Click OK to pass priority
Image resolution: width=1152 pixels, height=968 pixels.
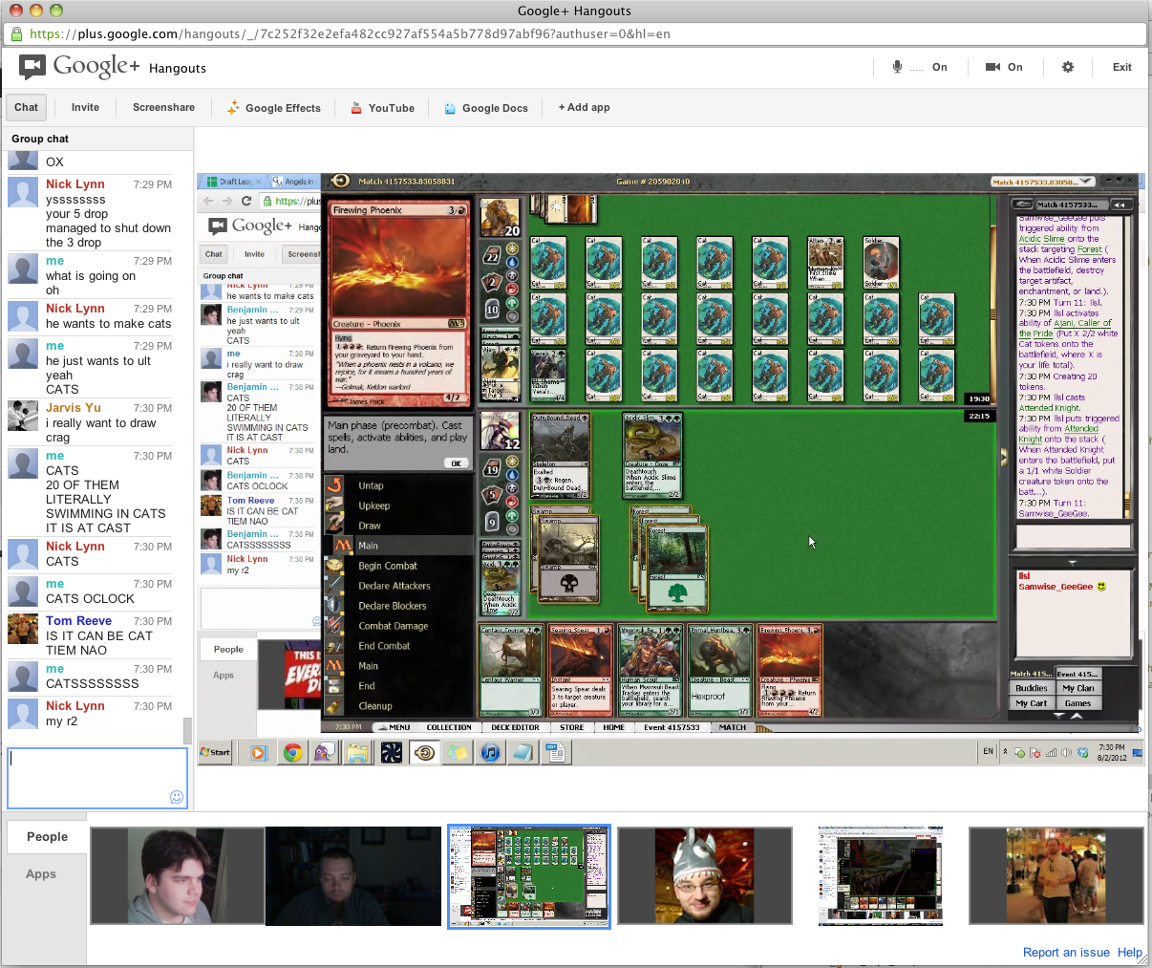(x=457, y=463)
